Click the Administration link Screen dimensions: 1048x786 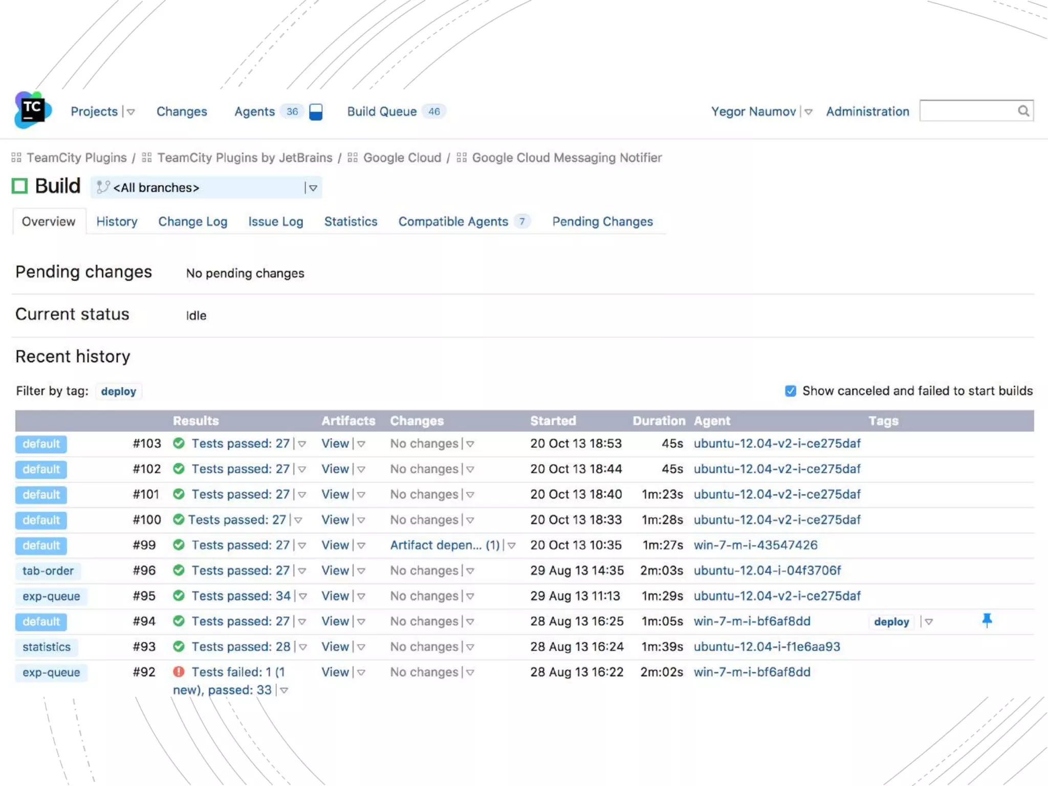click(867, 112)
